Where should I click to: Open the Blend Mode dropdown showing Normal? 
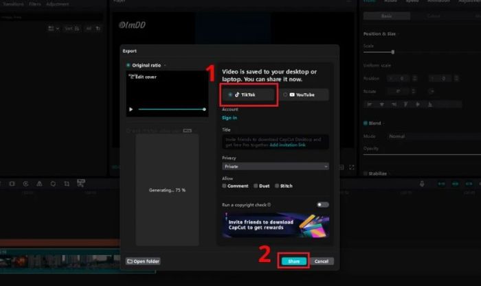coord(434,136)
